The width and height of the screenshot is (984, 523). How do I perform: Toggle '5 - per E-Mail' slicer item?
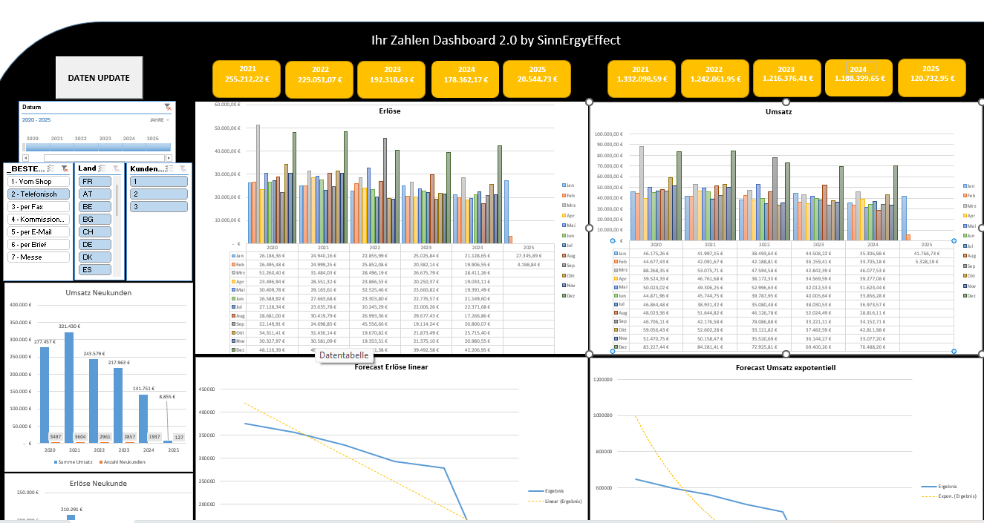39,231
